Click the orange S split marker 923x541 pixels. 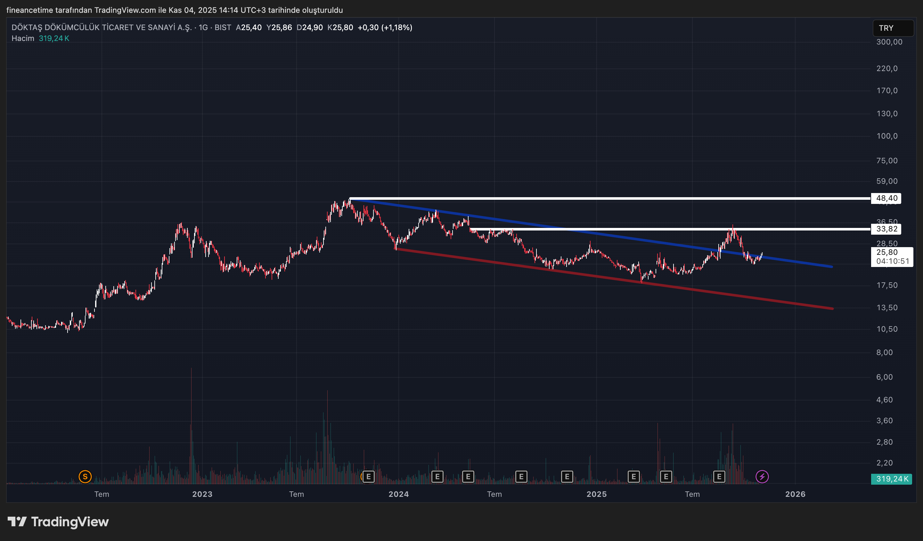click(x=85, y=477)
